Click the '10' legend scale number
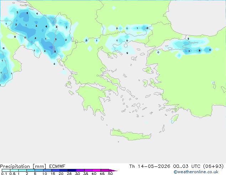Image resolution: width=226 pixels, height=175 pixels. tap(45, 174)
